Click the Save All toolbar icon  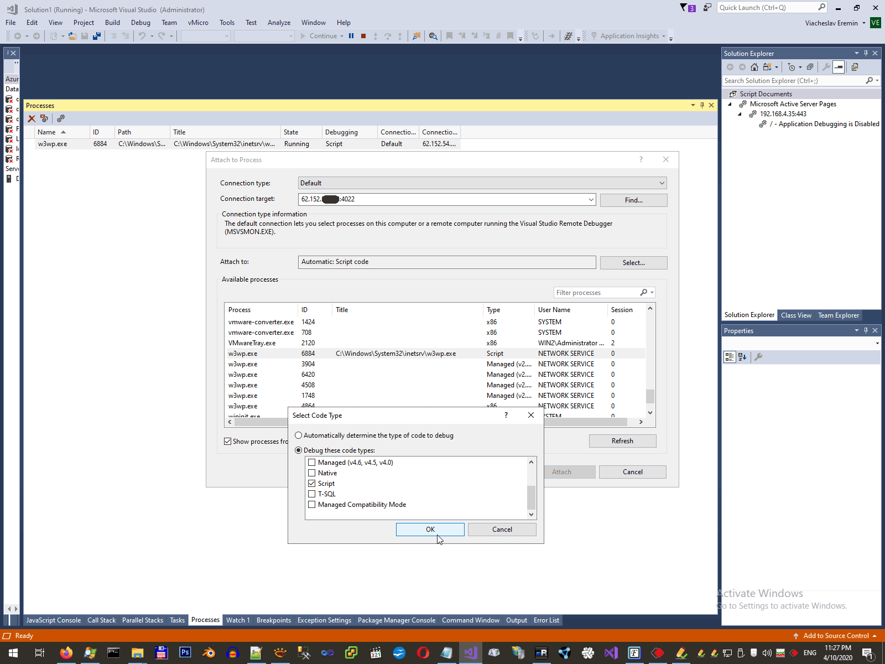coord(97,36)
